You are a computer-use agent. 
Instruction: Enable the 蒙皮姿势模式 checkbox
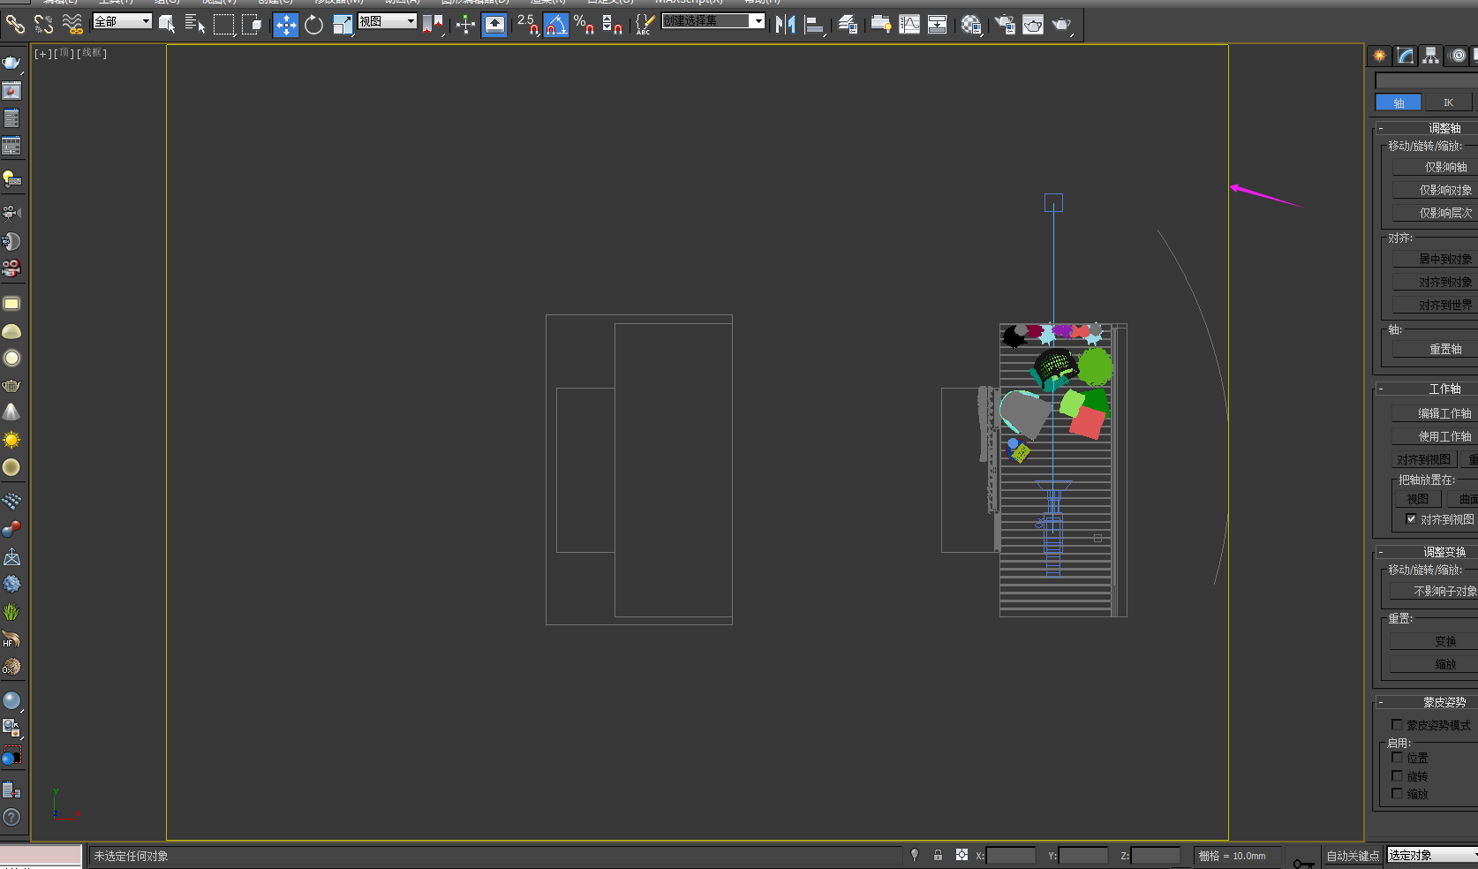[x=1397, y=725]
